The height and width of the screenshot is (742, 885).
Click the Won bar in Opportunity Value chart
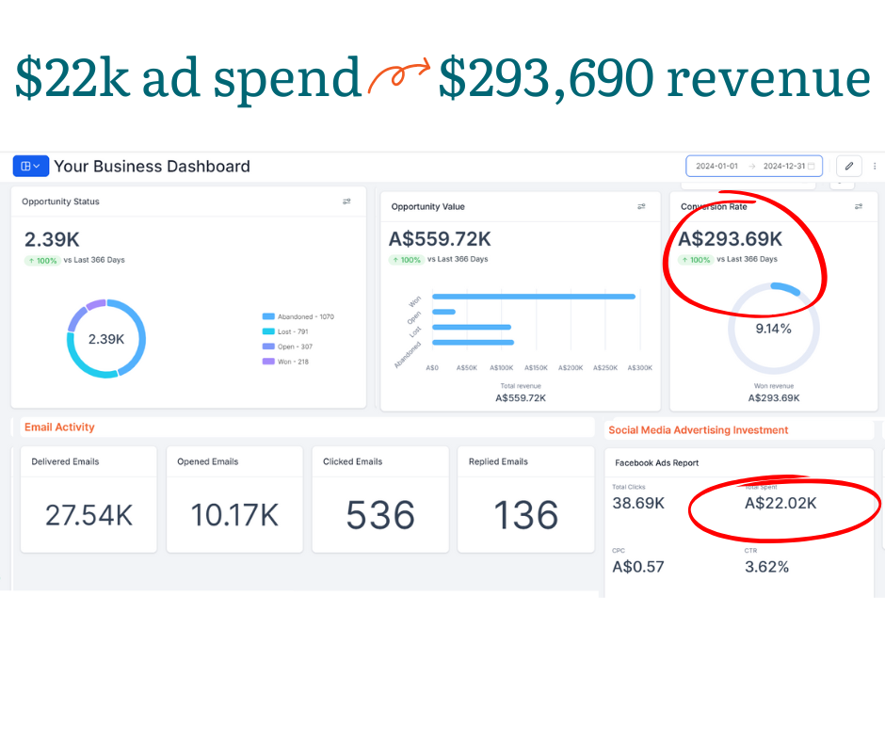[533, 297]
